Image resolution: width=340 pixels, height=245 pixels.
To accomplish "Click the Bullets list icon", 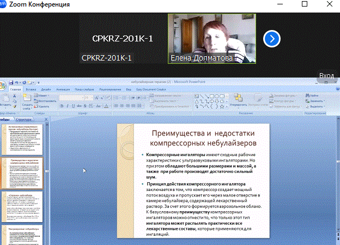I will click(117, 98).
